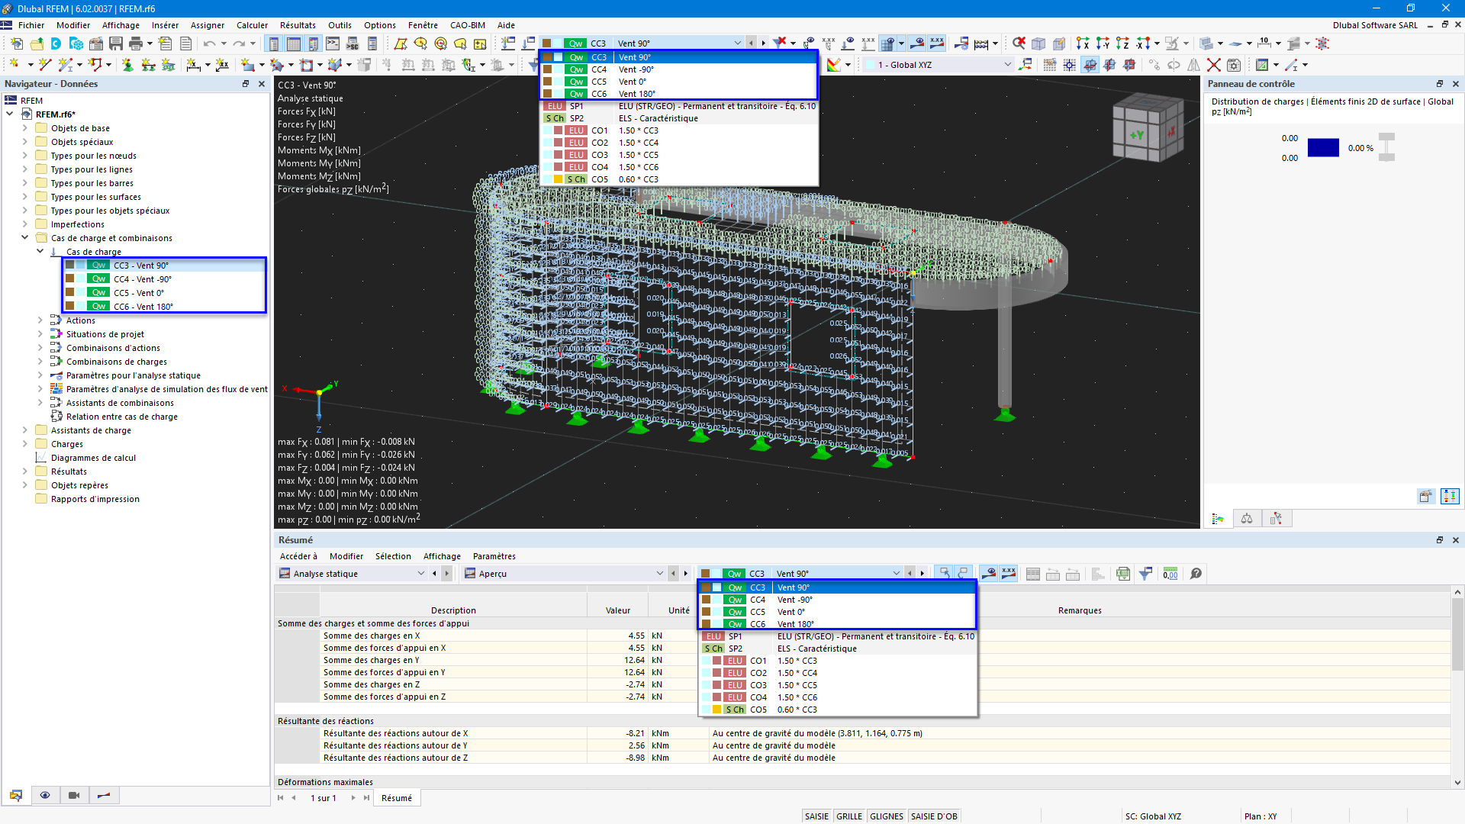Export the results table to Excel
Image resolution: width=1465 pixels, height=824 pixels.
[1122, 574]
